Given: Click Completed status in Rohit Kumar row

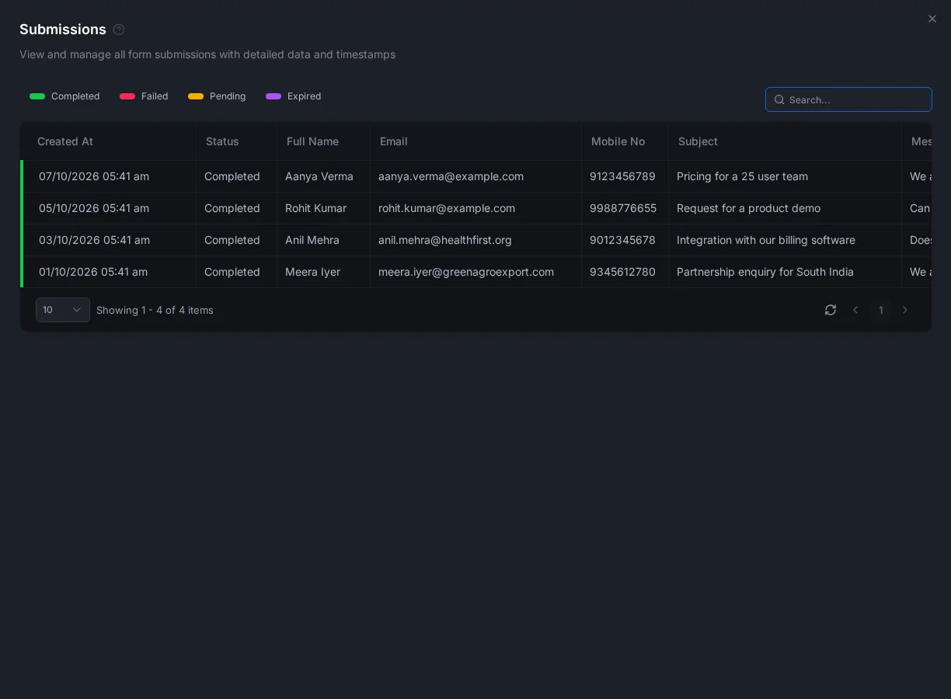Looking at the screenshot, I should tap(232, 208).
